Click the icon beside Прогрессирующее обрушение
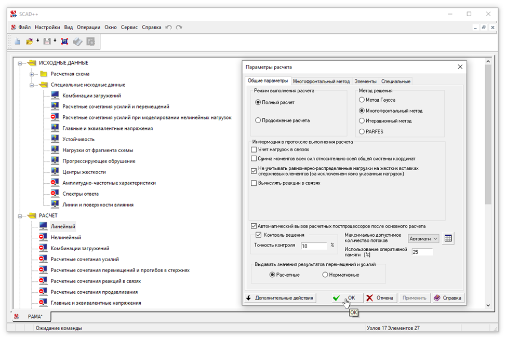Viewport: 506px width, 339px height. (55, 161)
